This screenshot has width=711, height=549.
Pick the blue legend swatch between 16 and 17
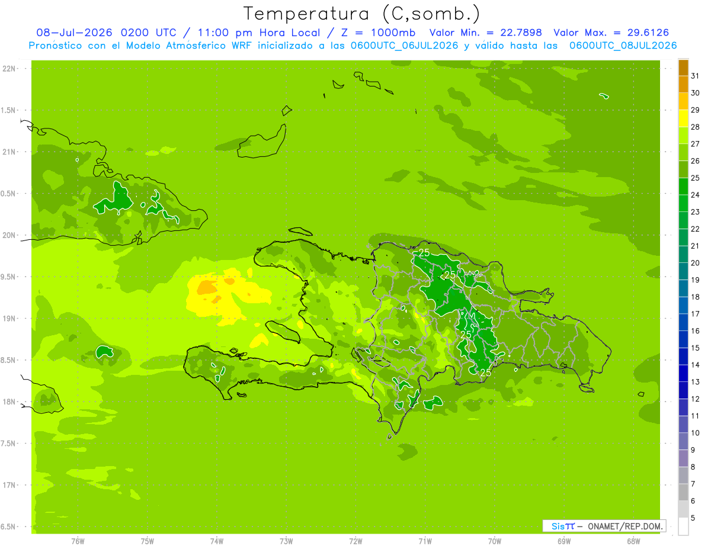[x=683, y=322]
